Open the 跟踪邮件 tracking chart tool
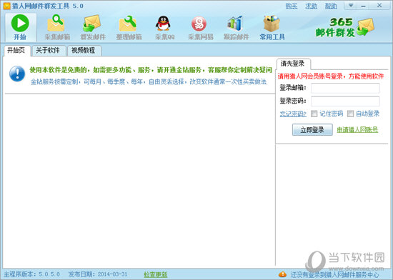393x280 pixels. pyautogui.click(x=236, y=27)
